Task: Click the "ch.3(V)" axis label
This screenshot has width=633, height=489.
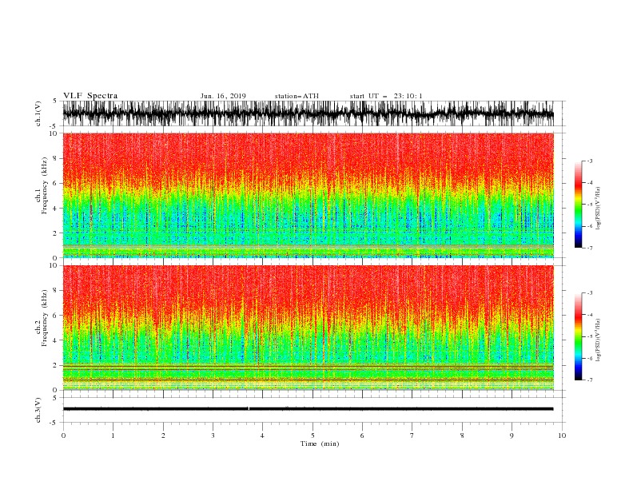Action: pos(38,410)
